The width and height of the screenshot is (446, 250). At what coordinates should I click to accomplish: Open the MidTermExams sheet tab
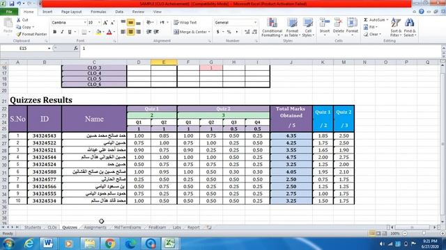[127, 227]
